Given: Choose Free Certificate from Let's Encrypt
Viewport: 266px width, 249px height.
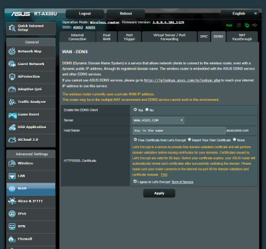Looking at the screenshot, I should click(135, 139).
